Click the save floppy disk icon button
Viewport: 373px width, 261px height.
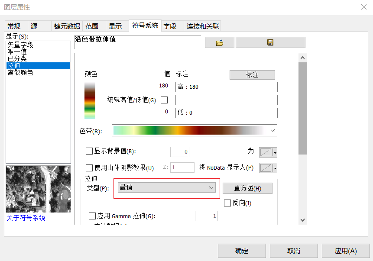(270, 42)
